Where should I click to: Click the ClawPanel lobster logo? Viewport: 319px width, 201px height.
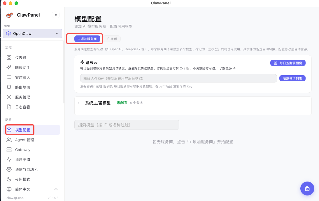(x=9, y=15)
